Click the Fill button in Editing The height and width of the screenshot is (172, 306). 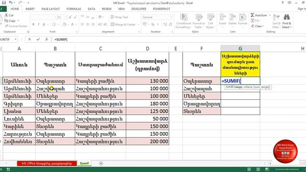coord(256,21)
